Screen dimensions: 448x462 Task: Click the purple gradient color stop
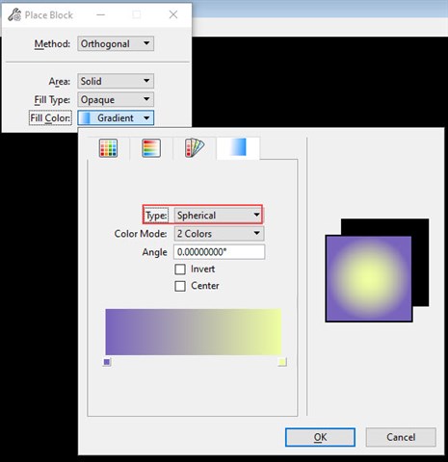click(x=107, y=362)
